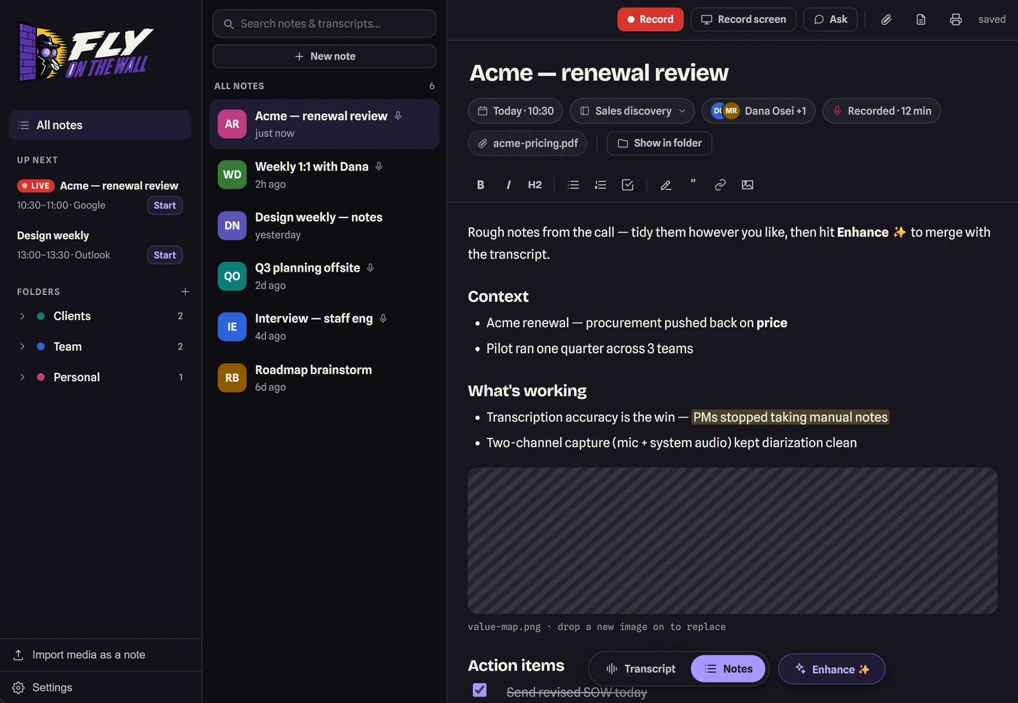Switch to Notes view

[x=728, y=669]
